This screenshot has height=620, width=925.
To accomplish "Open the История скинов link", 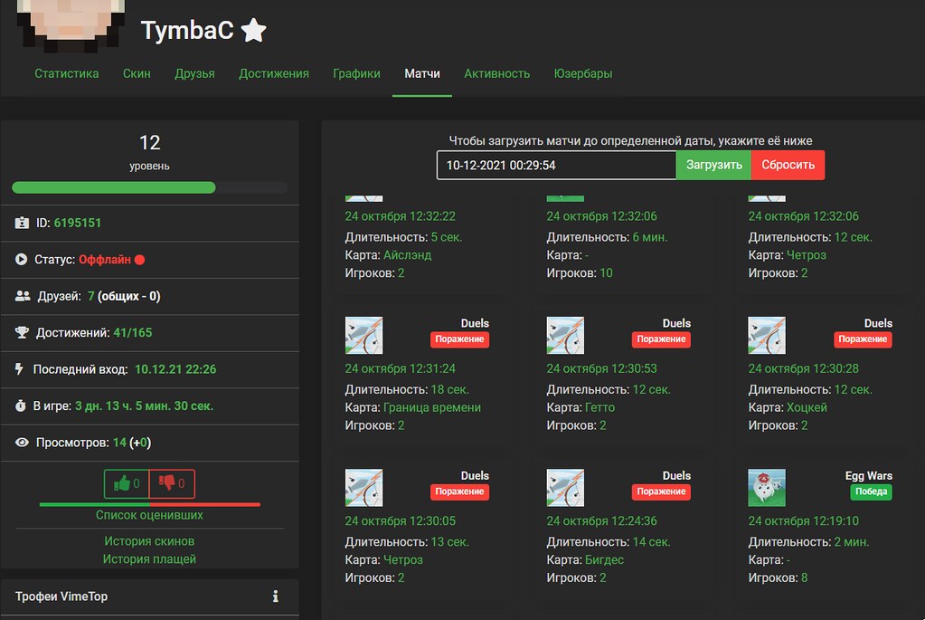I will (149, 541).
